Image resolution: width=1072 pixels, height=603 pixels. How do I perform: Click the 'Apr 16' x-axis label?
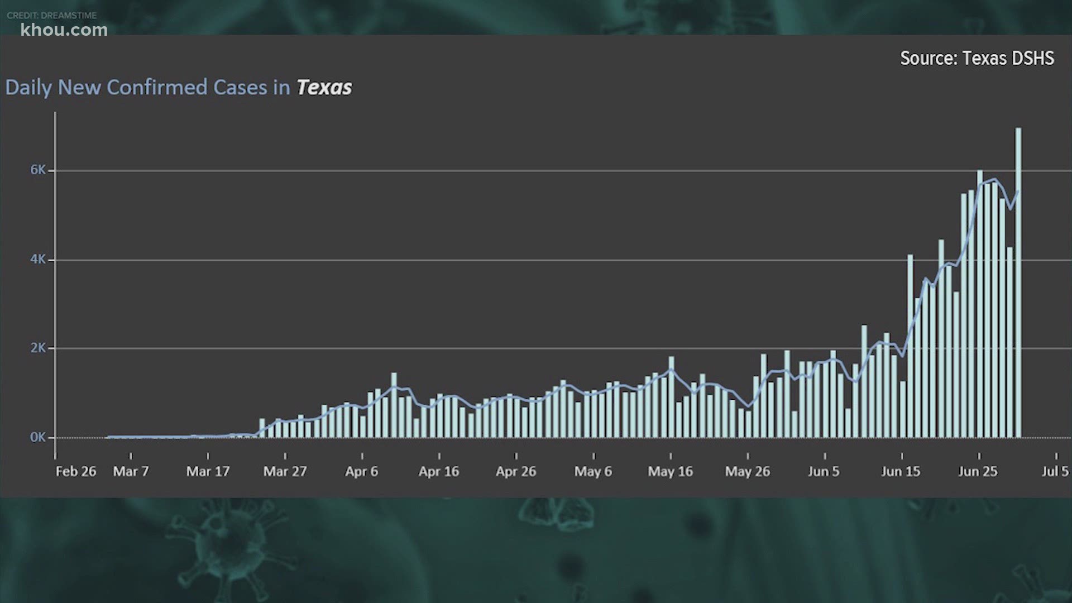tap(439, 472)
